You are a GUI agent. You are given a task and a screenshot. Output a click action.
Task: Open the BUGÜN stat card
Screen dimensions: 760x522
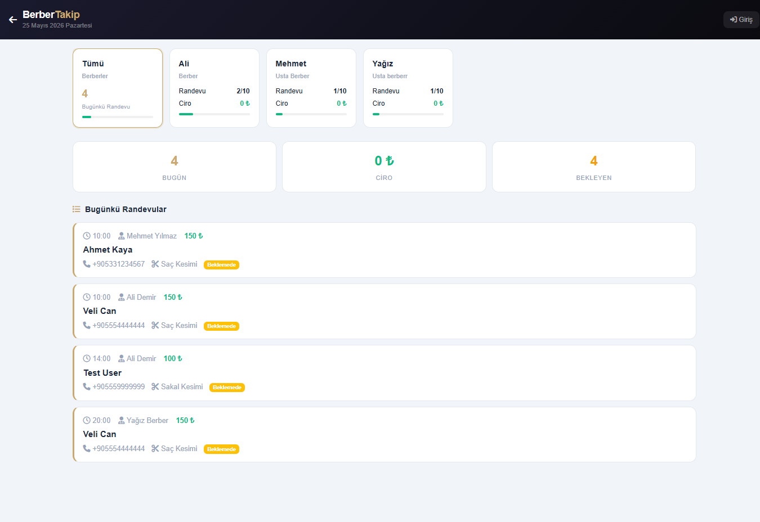coord(175,166)
